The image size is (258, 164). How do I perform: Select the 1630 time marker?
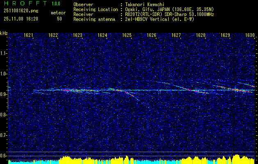pos(250,36)
